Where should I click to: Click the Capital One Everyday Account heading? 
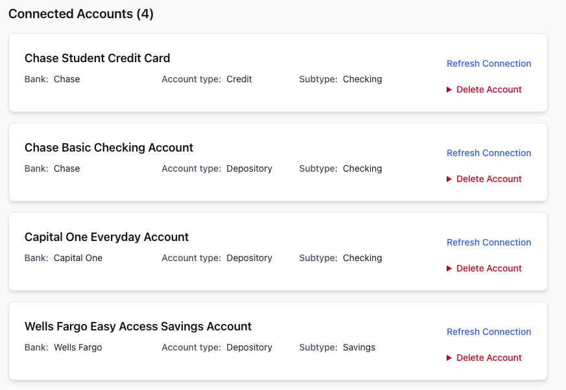click(106, 237)
